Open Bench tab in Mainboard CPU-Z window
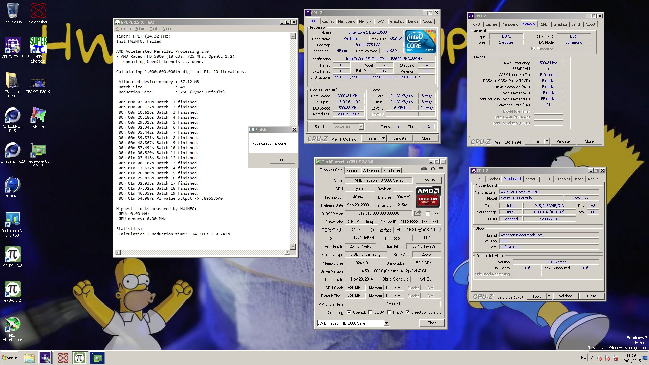Viewport: 649px width, 365px height. point(578,179)
